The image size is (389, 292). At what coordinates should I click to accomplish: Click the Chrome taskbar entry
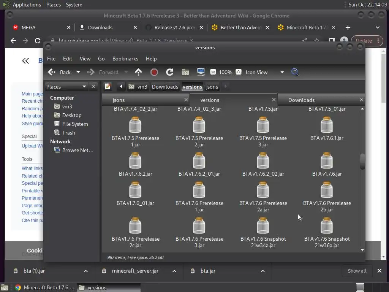(45, 287)
